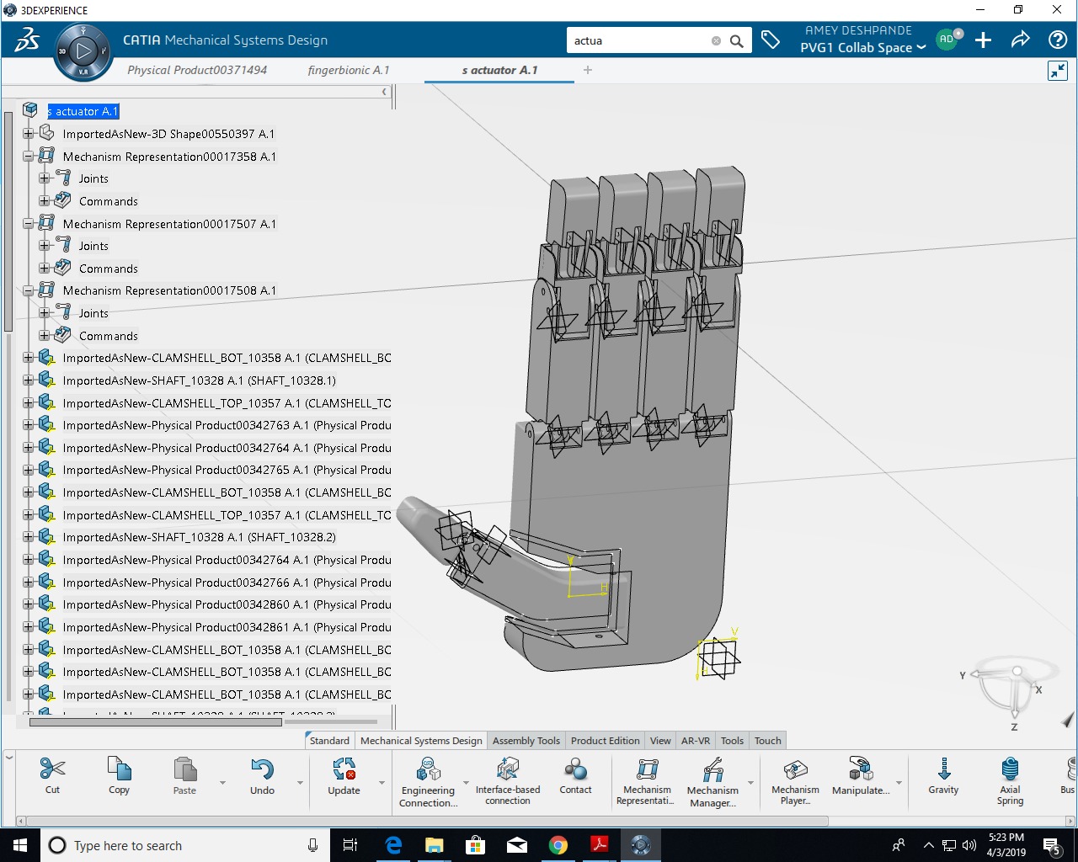Add a new tab with plus
Image resolution: width=1078 pixels, height=862 pixels.
[588, 70]
